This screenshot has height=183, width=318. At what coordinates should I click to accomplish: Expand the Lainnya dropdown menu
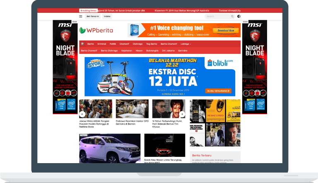coord(186,44)
